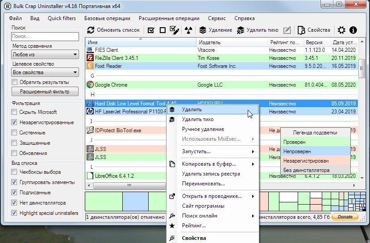Viewport: 370px width, 243px height.
Task: Click the Имя column header sort arrow
Action: tap(141, 39)
